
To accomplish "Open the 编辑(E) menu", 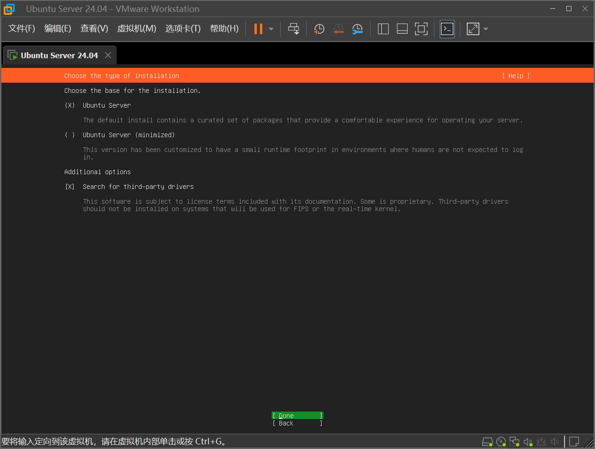I will (58, 29).
